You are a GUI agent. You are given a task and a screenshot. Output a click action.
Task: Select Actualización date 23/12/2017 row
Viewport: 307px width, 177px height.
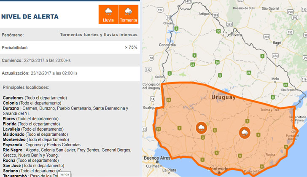click(x=70, y=73)
